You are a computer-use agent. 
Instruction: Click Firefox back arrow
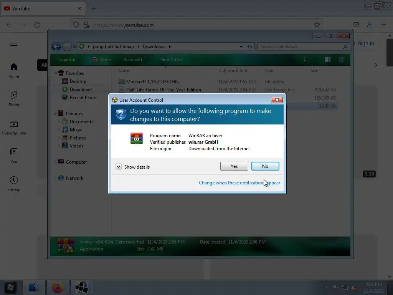click(x=9, y=25)
